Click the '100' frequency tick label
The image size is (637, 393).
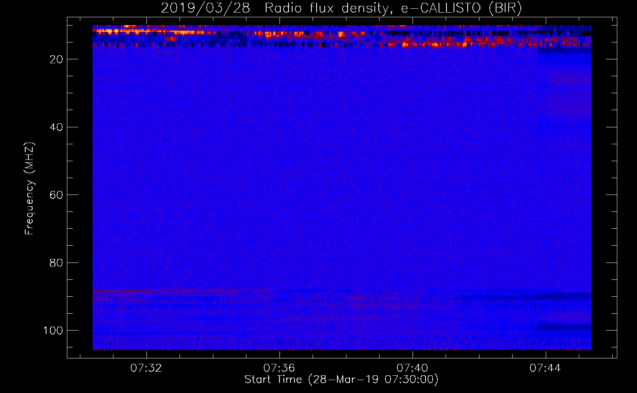[x=53, y=331]
